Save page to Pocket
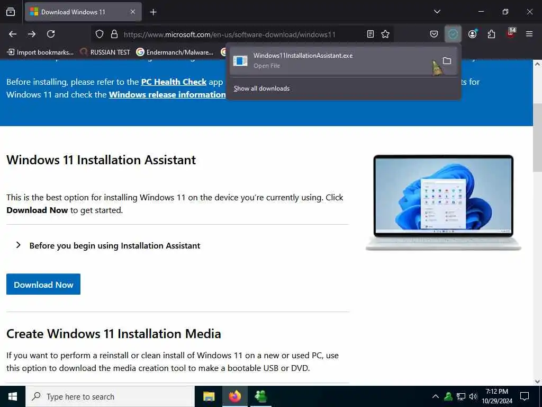Image resolution: width=542 pixels, height=407 pixels. pyautogui.click(x=434, y=34)
